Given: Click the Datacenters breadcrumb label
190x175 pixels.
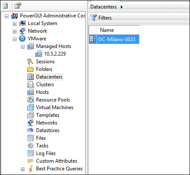Looking at the screenshot, I should coord(103,7).
